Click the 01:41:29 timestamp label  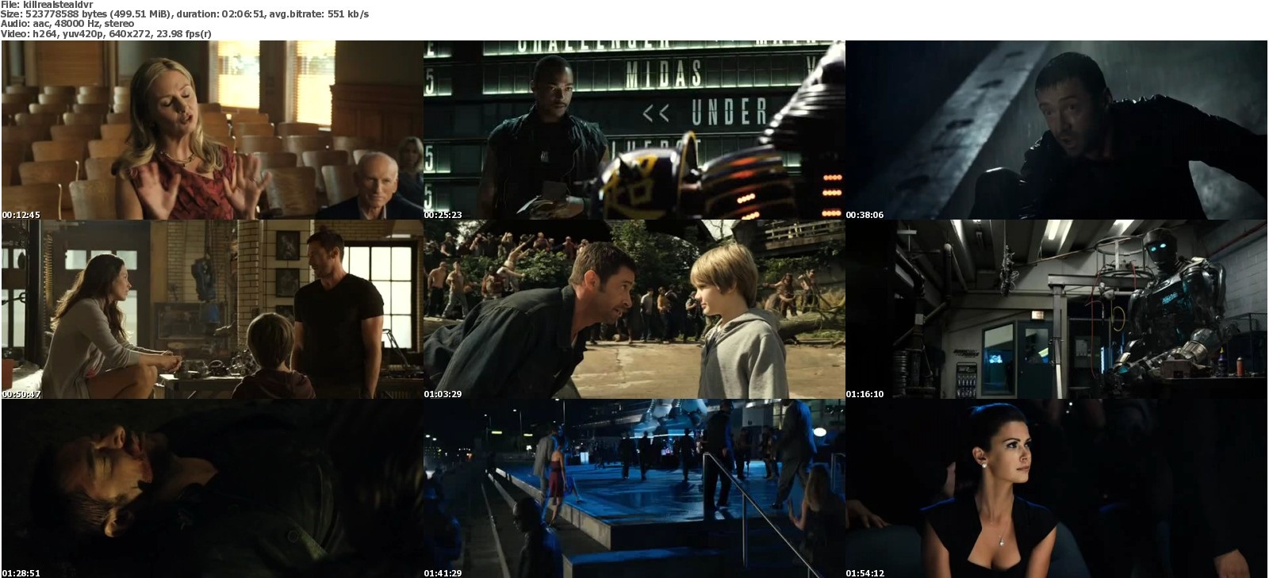[x=443, y=573]
